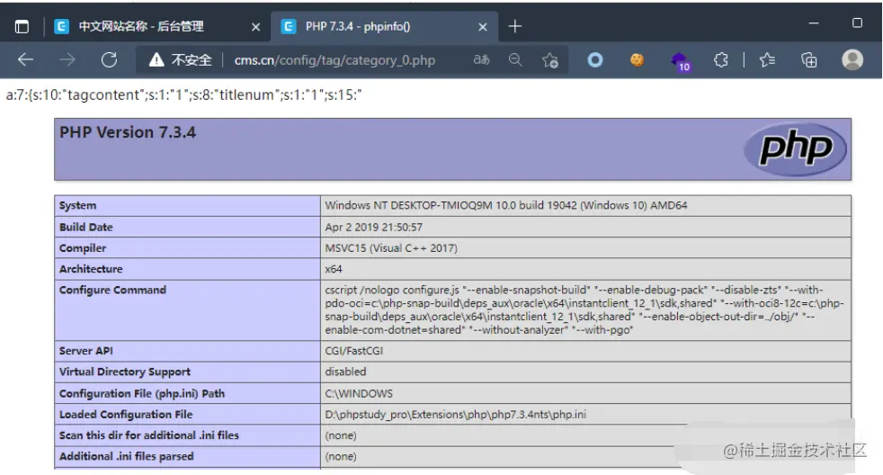Click the Configure Command row label
Image resolution: width=883 pixels, height=475 pixels.
112,290
